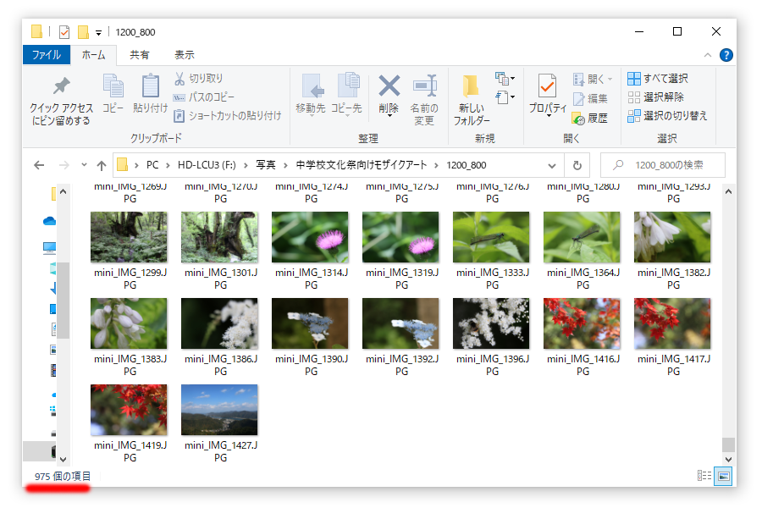Image resolution: width=762 pixels, height=508 pixels.
Task: Click Cut (切り取り) scissors icon
Action: 179,78
